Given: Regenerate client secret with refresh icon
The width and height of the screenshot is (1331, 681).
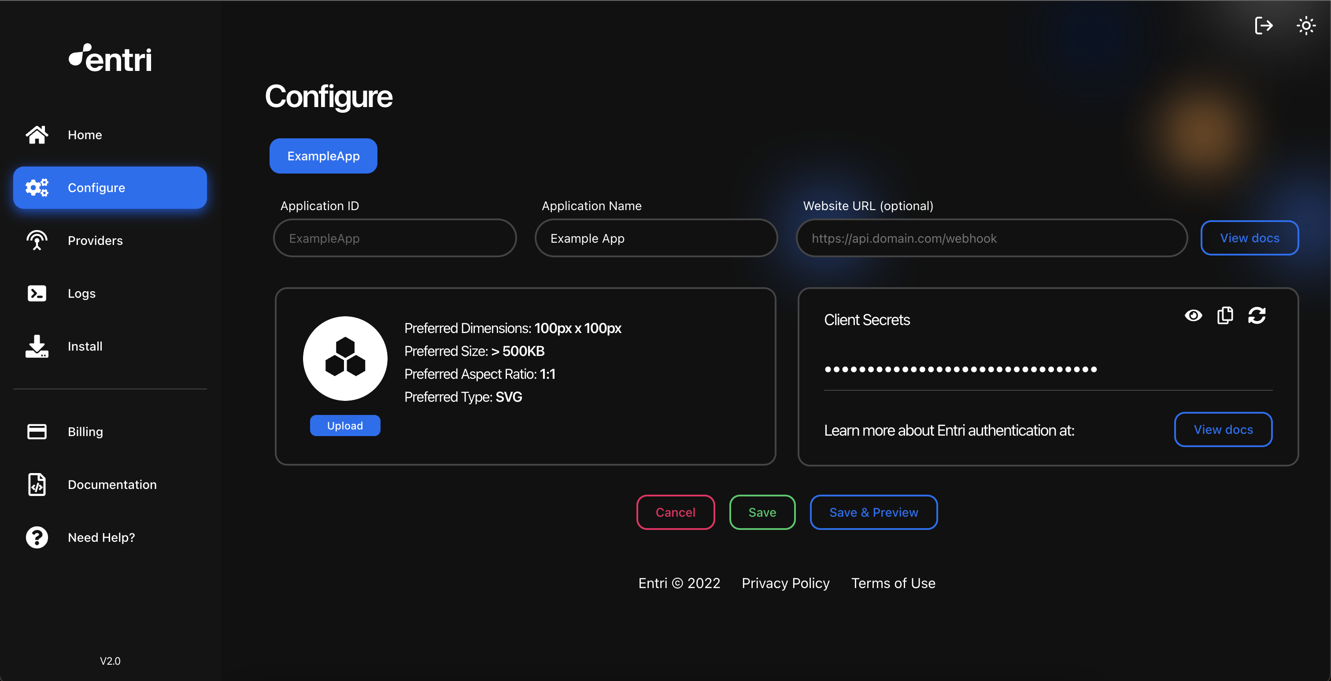Looking at the screenshot, I should [1257, 315].
